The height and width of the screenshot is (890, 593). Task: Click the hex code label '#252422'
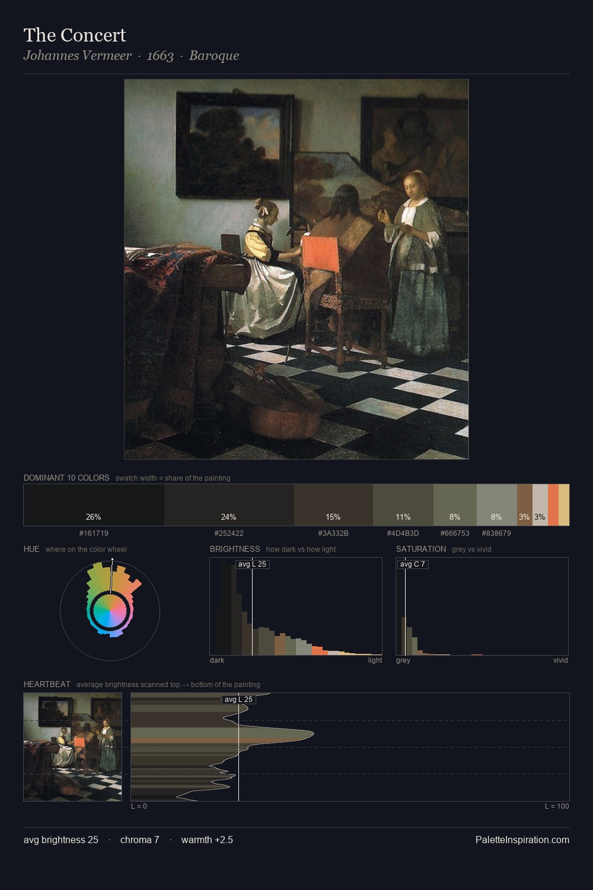[229, 533]
